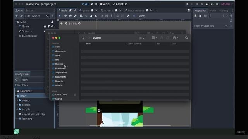Open Game node scene in editor icon
The image size is (248, 139).
click(x=45, y=27)
